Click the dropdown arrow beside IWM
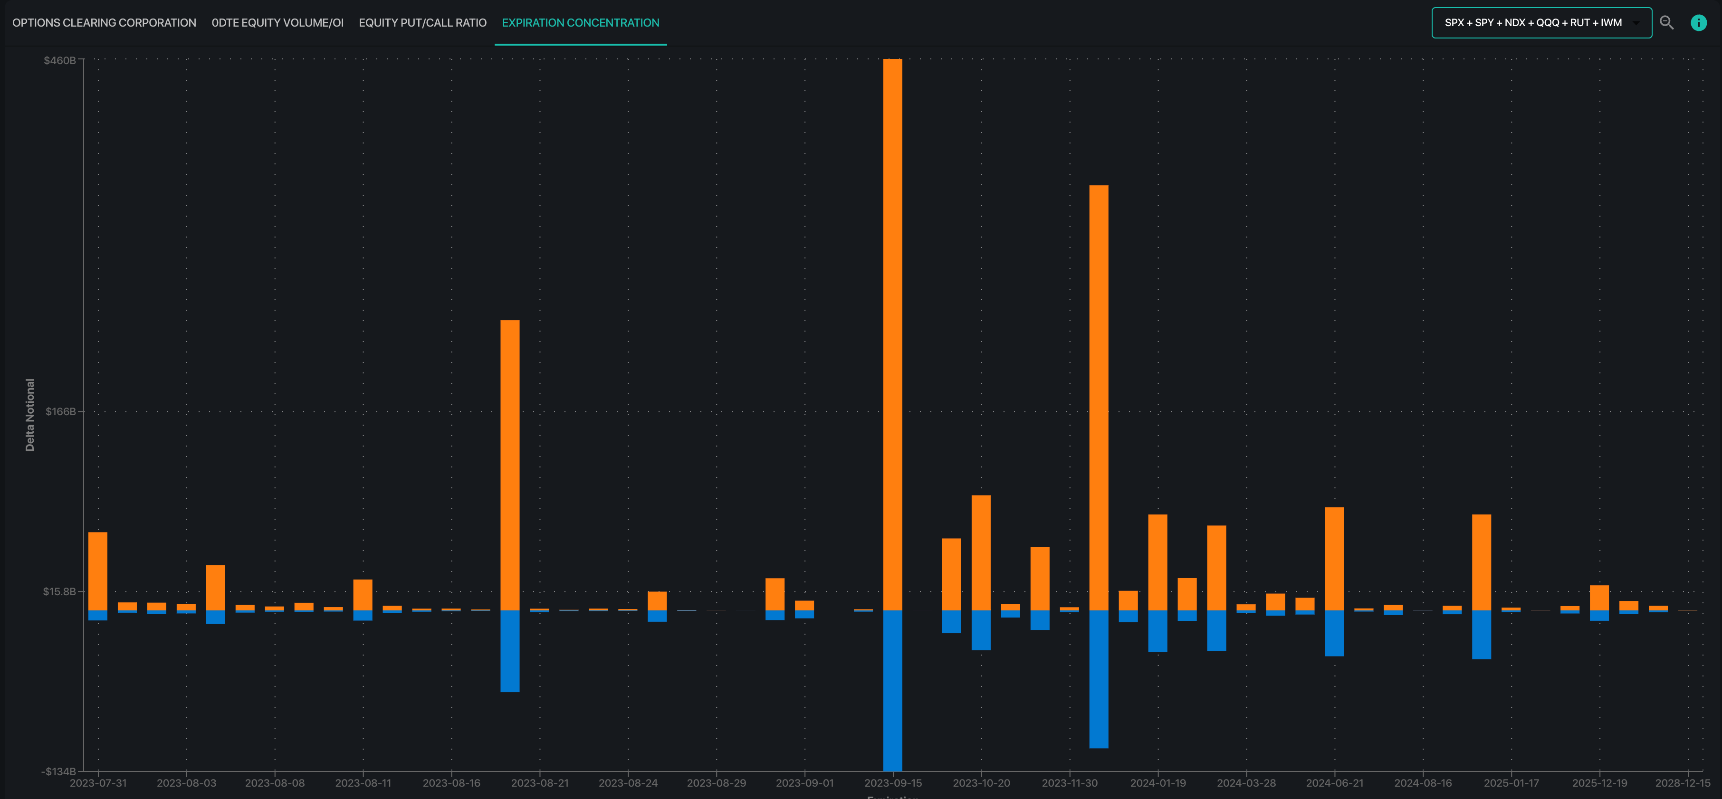Image resolution: width=1722 pixels, height=799 pixels. click(x=1636, y=23)
